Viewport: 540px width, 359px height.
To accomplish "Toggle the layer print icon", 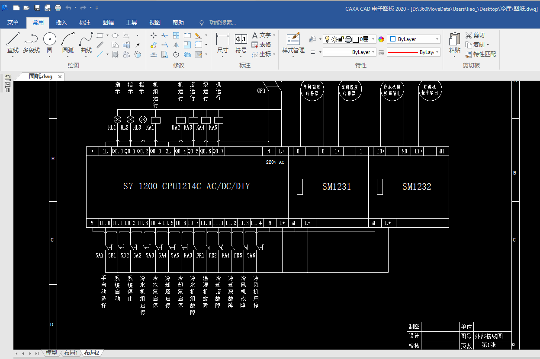I will click(348, 39).
